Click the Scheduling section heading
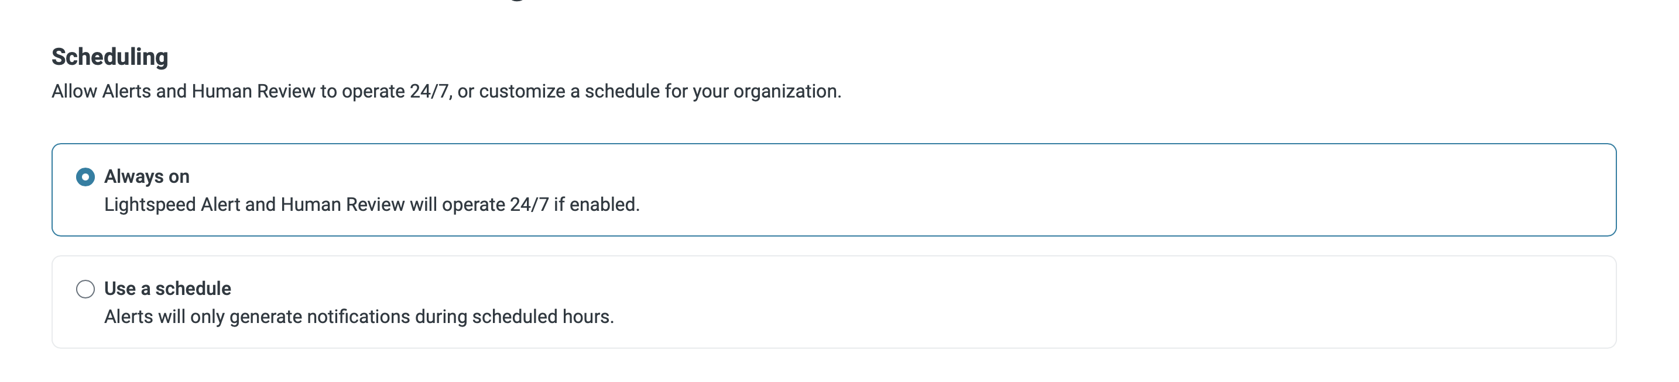1679x382 pixels. (109, 57)
